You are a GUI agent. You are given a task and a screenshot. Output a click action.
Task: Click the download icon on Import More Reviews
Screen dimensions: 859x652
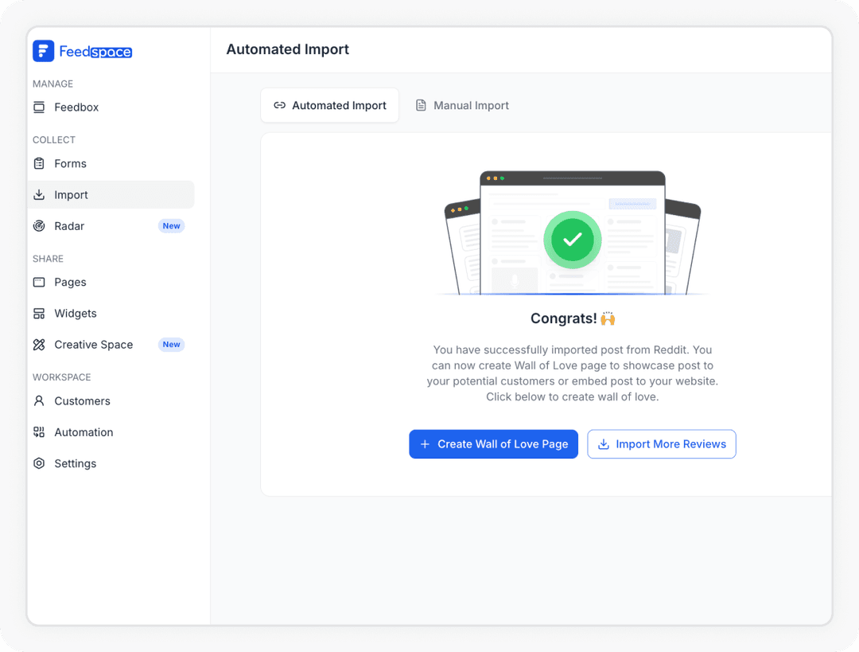click(x=603, y=444)
